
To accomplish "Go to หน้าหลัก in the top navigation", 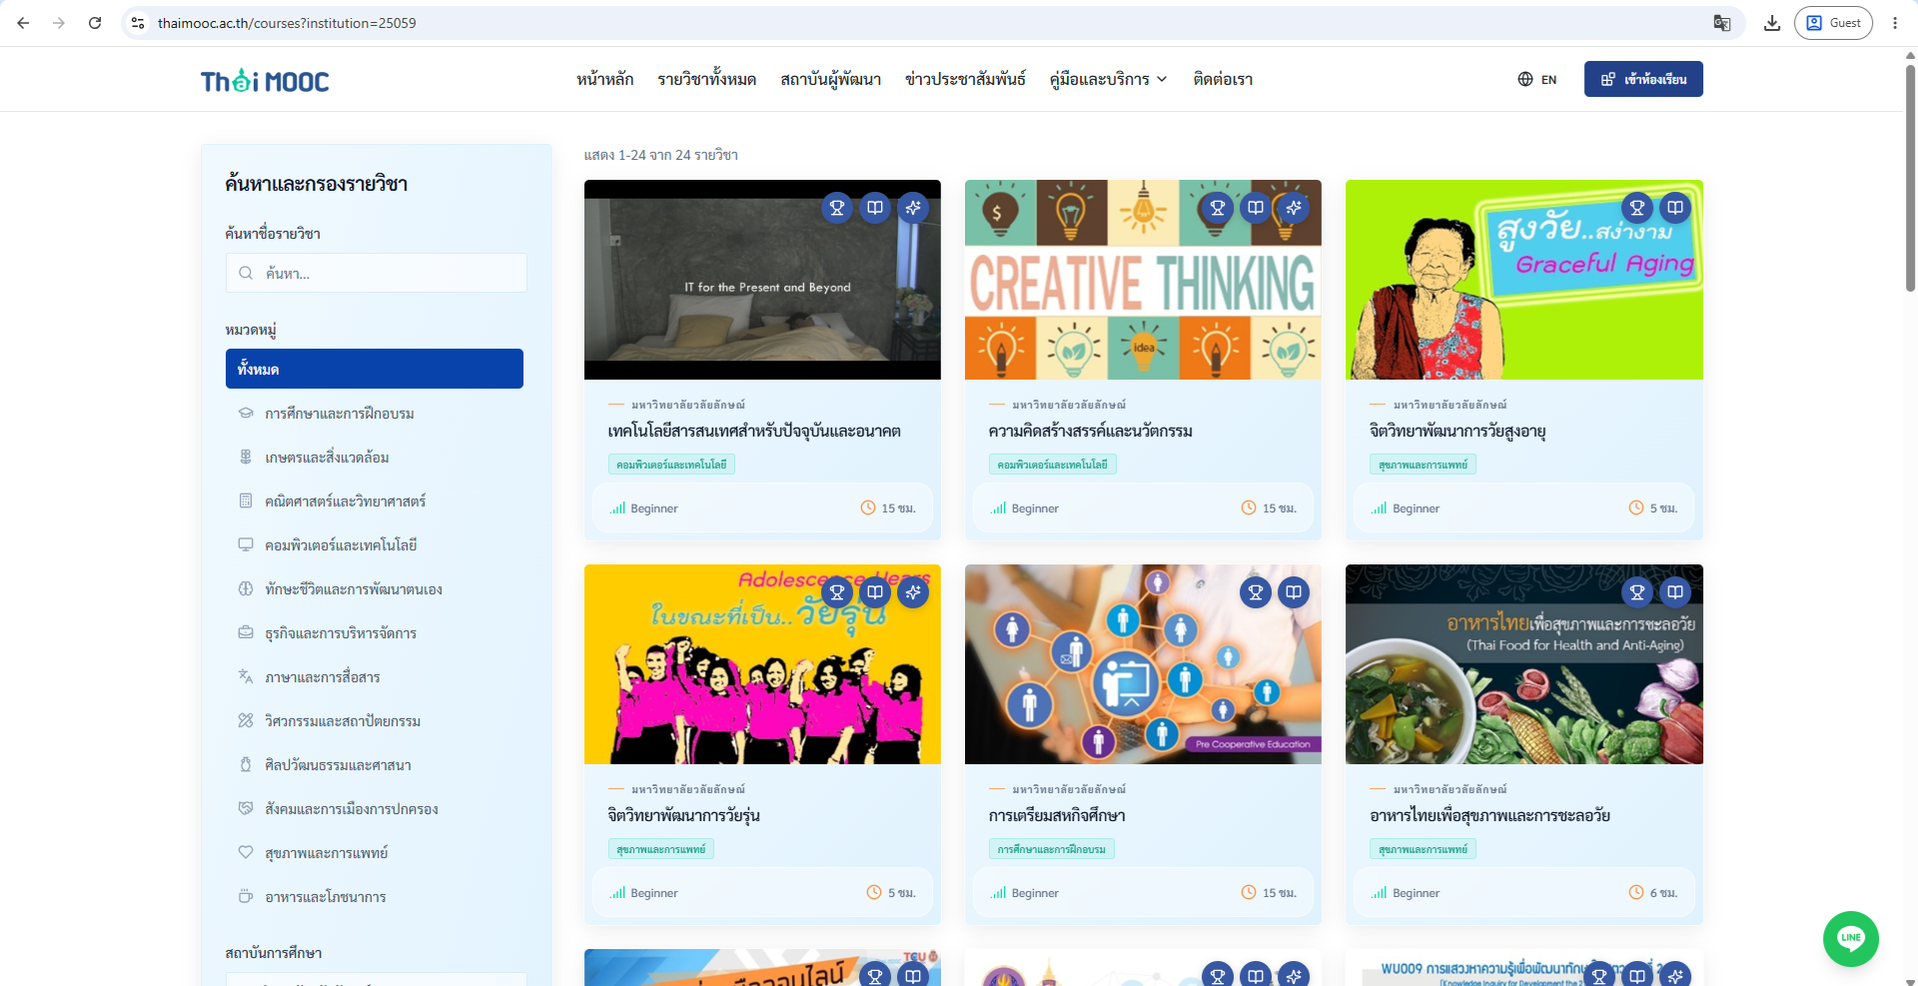I will point(605,80).
